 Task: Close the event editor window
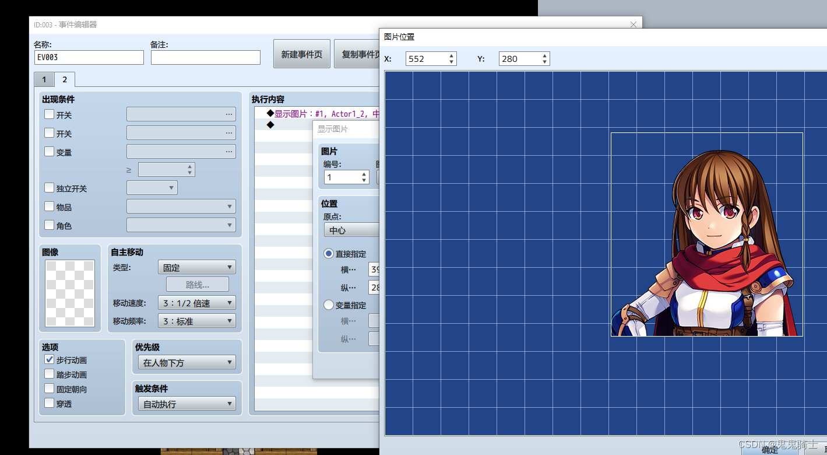[634, 24]
